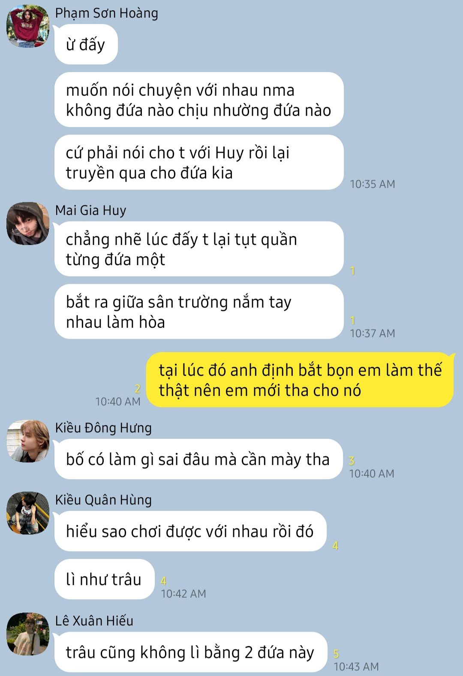Tap the 10:35 AM timestamp

373,184
